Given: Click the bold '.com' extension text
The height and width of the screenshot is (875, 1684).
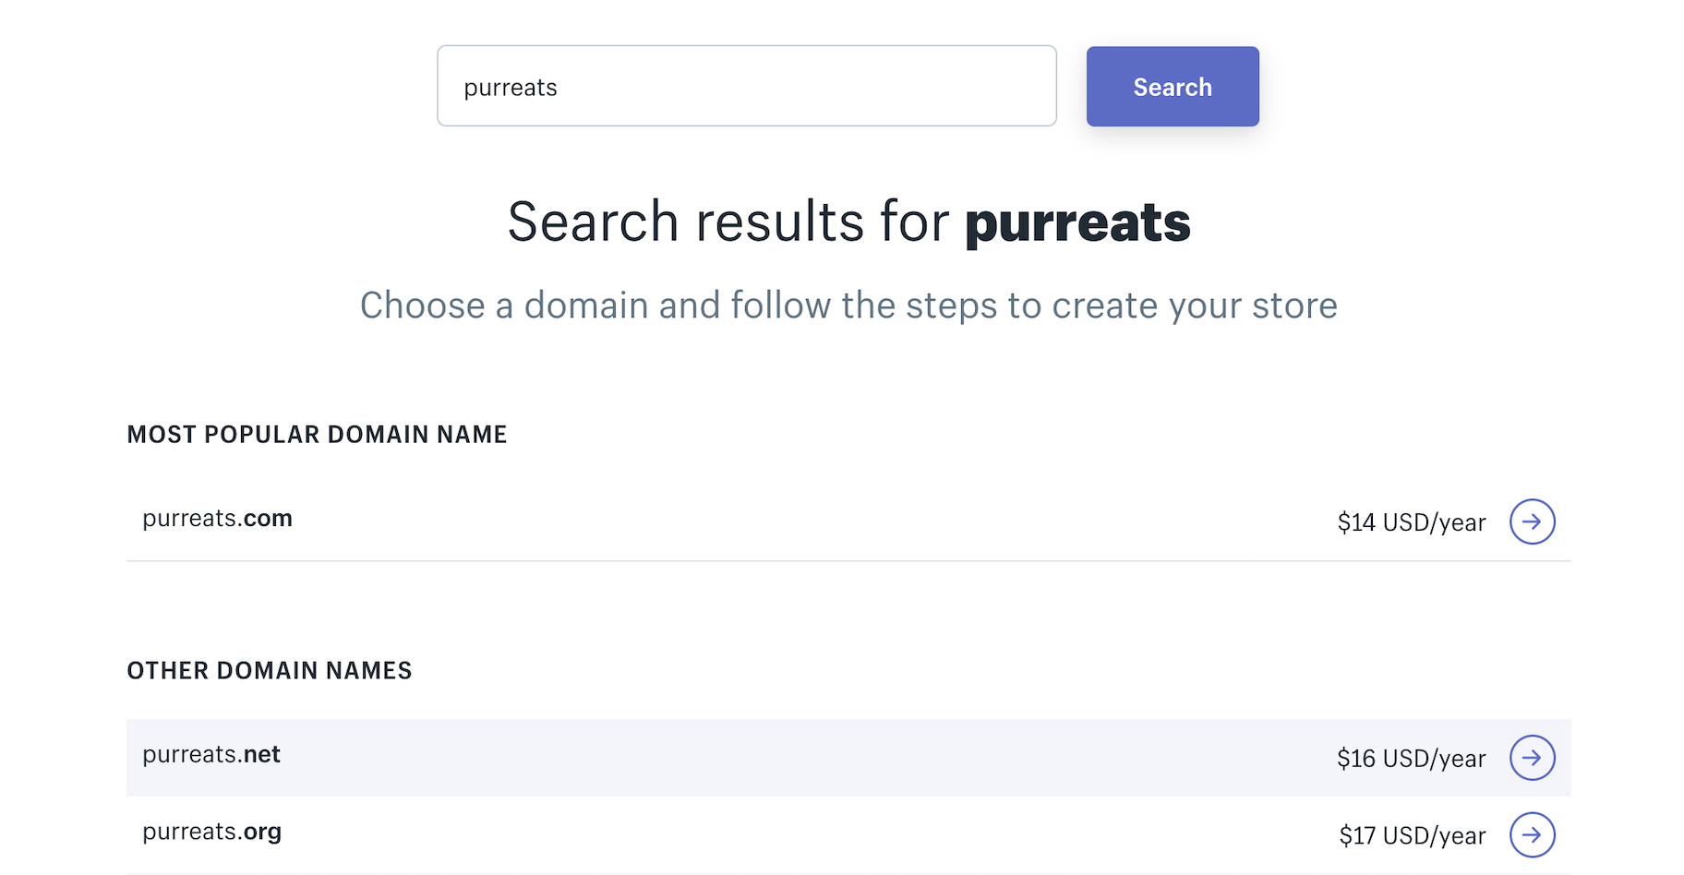Looking at the screenshot, I should point(268,519).
